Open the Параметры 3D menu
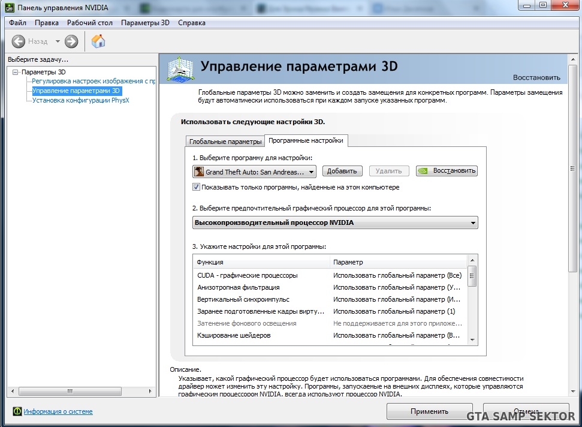This screenshot has height=427, width=582. click(x=145, y=23)
